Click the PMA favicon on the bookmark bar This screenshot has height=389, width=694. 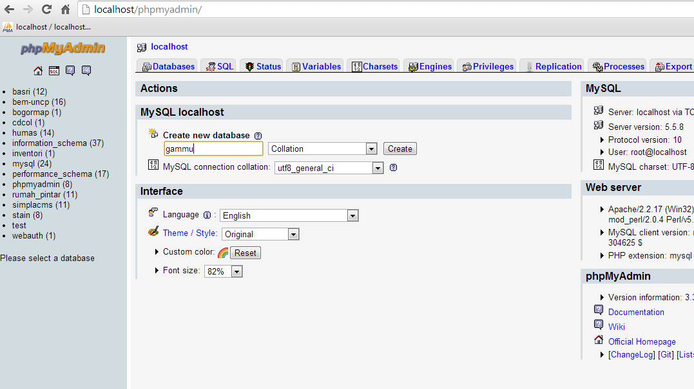8,28
